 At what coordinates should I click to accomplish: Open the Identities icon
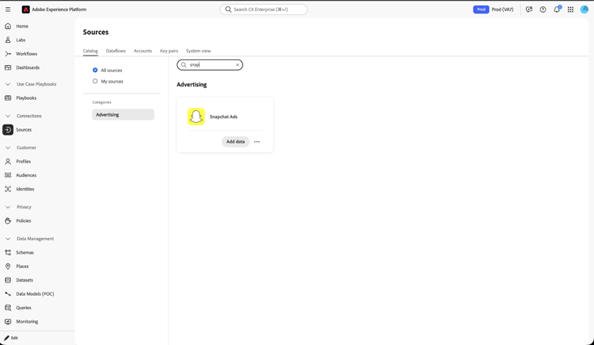[8, 189]
